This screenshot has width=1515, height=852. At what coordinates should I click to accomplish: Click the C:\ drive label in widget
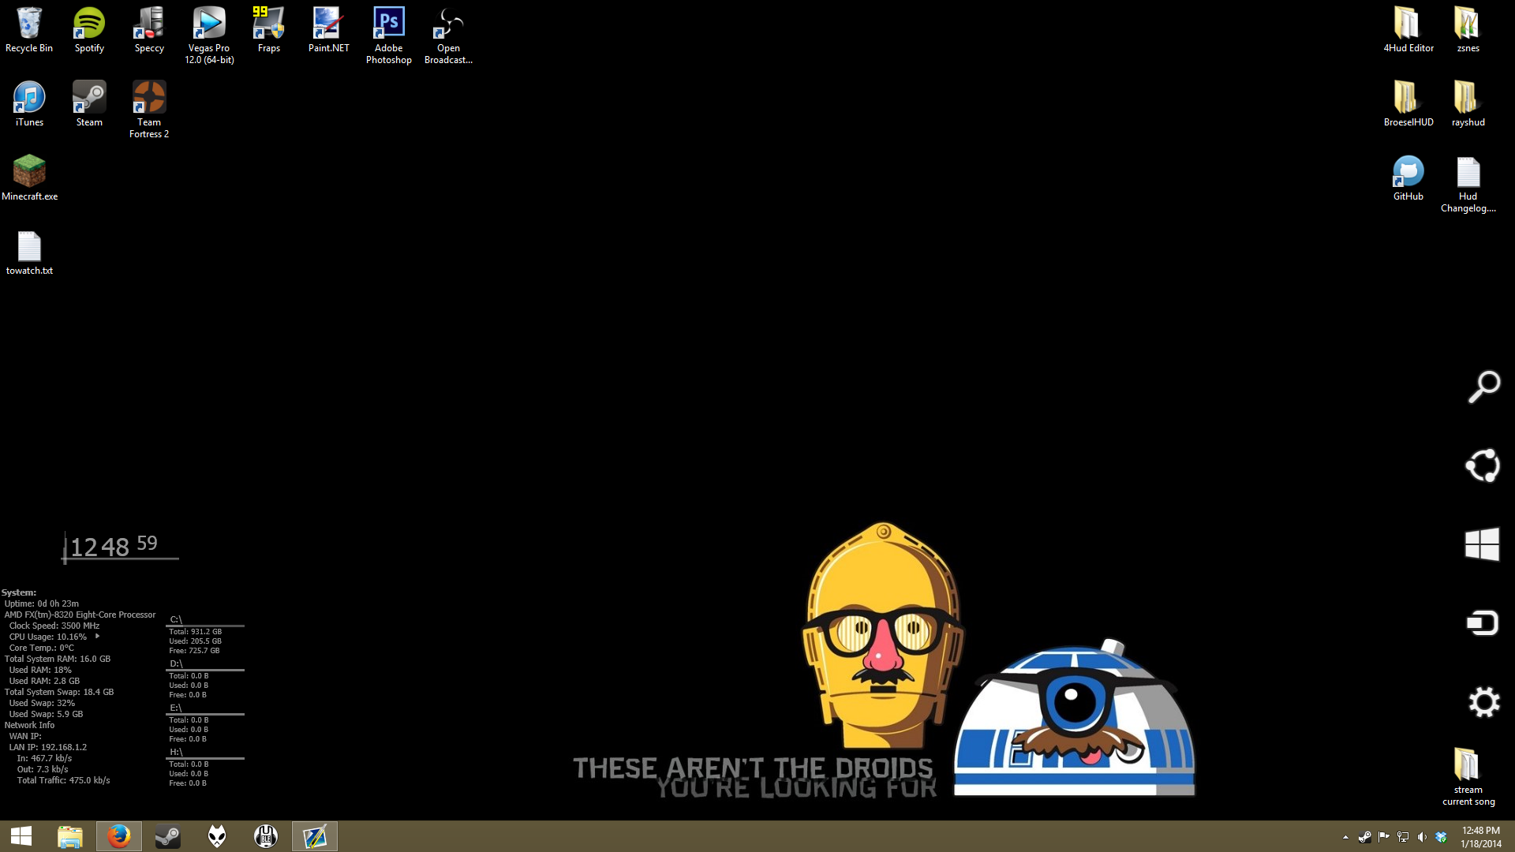(176, 619)
